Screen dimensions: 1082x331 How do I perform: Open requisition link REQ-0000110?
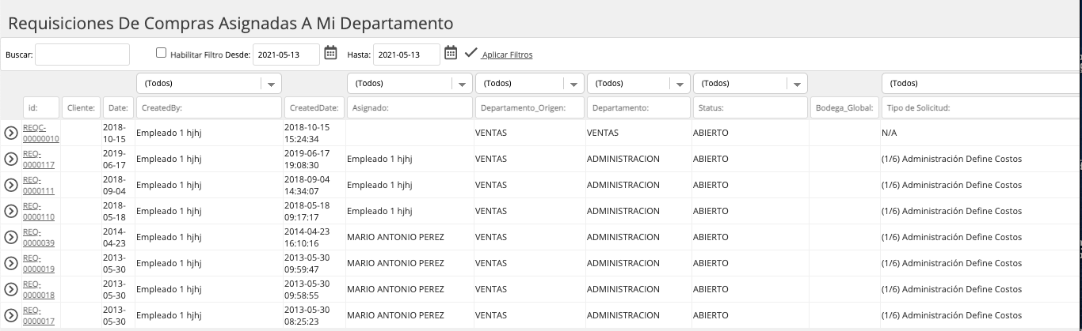39,211
